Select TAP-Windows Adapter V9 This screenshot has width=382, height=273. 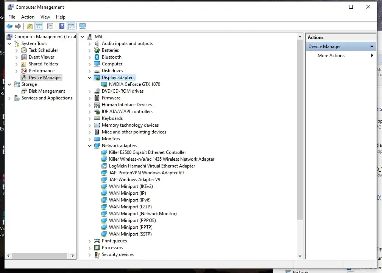tap(134, 180)
